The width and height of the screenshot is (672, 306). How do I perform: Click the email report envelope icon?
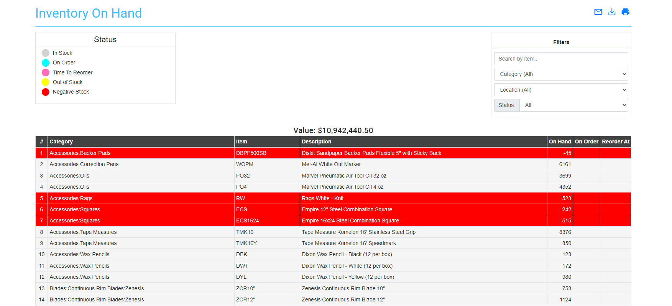pyautogui.click(x=598, y=12)
